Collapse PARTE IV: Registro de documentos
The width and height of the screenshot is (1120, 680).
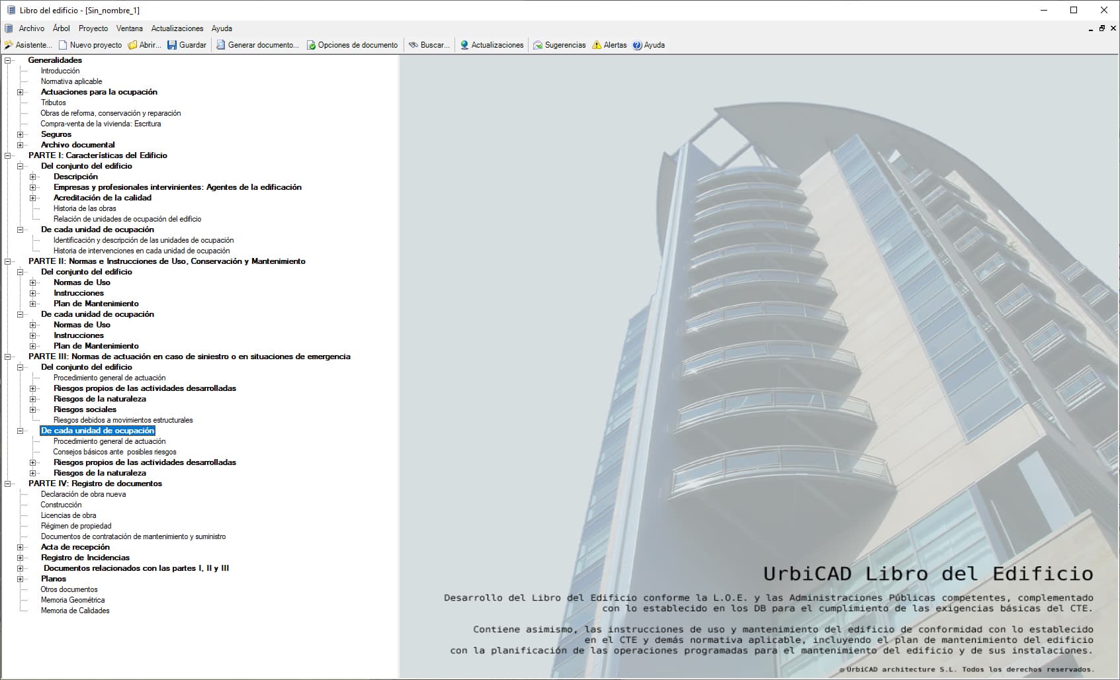click(x=8, y=484)
